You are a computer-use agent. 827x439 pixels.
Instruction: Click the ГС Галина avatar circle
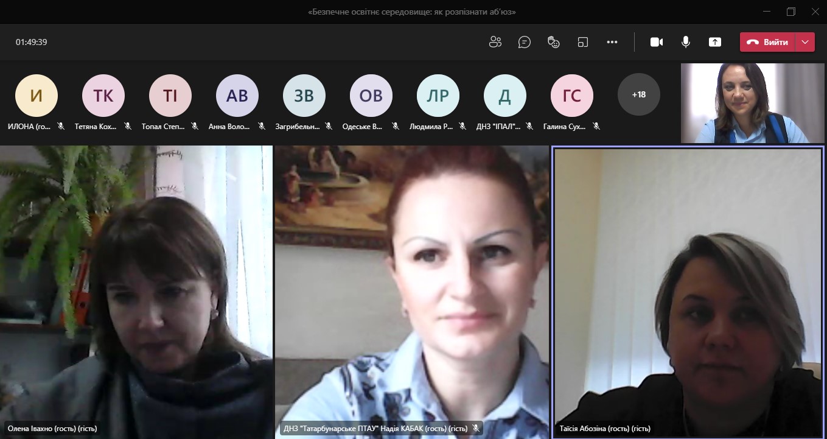point(571,95)
